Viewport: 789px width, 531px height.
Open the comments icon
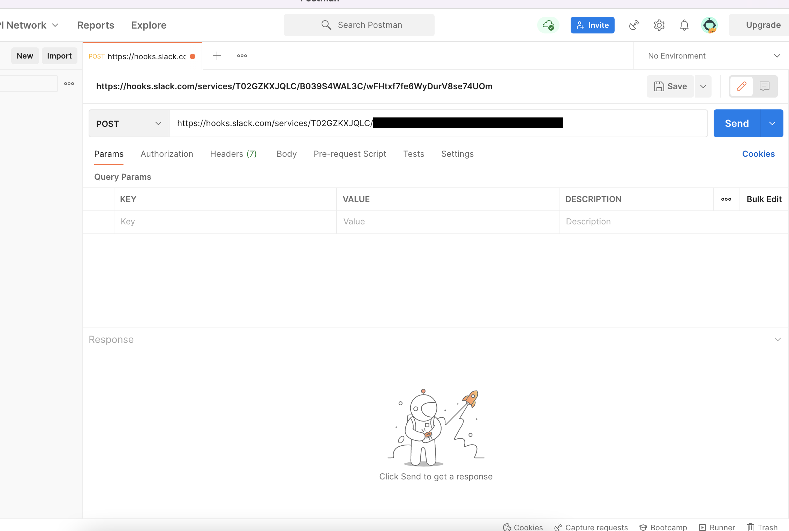click(x=765, y=86)
